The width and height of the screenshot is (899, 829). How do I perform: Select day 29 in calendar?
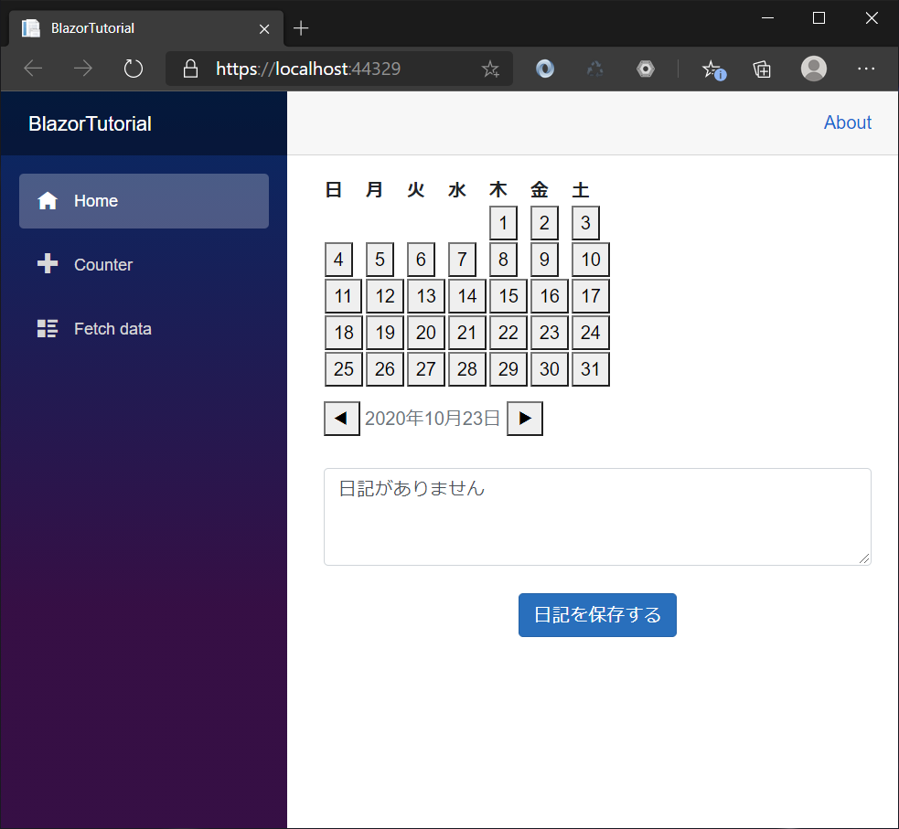(508, 369)
